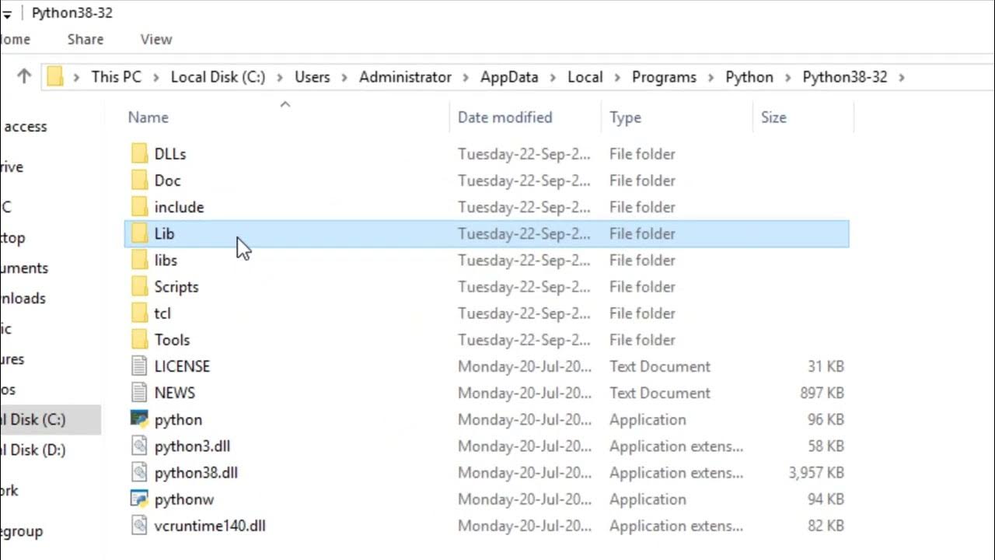The image size is (995, 560).
Task: Click the include folder icon
Action: click(x=139, y=207)
